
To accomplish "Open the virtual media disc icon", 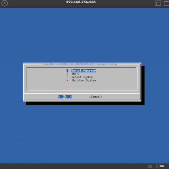I will pos(5,3).
